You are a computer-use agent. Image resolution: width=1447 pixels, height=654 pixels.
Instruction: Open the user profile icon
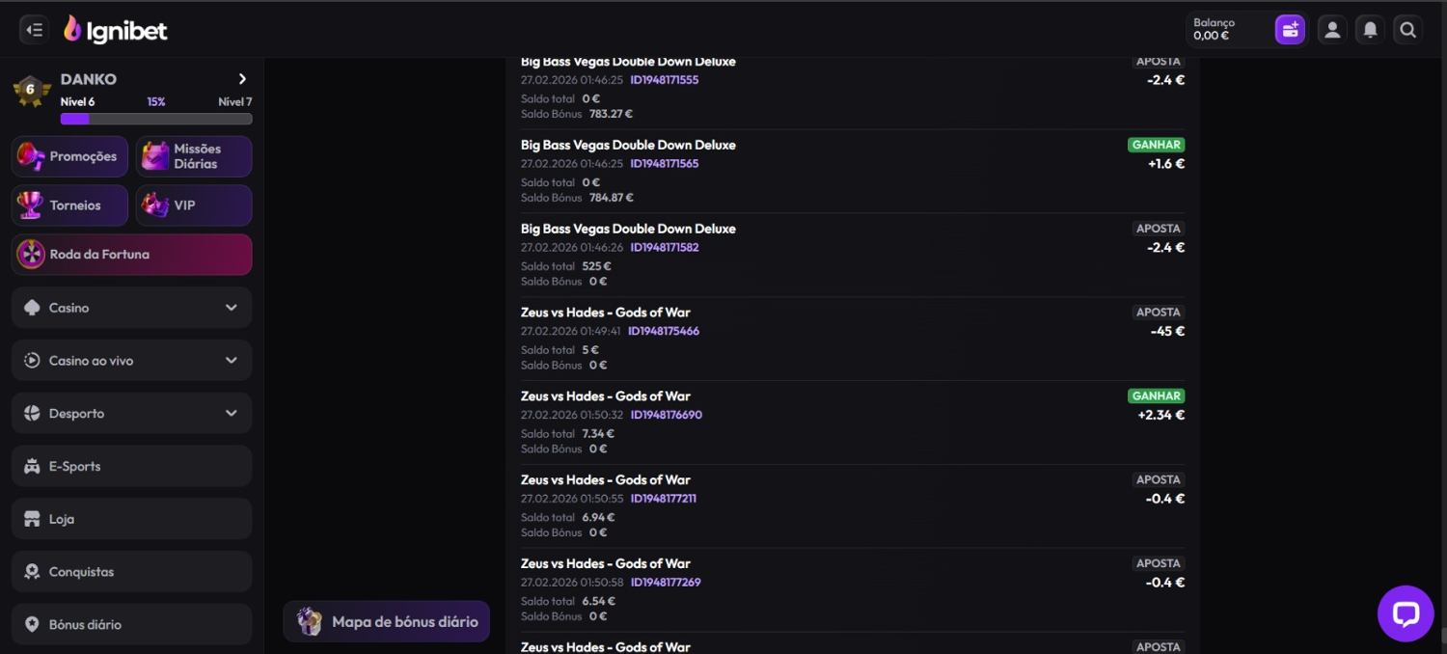click(1332, 30)
